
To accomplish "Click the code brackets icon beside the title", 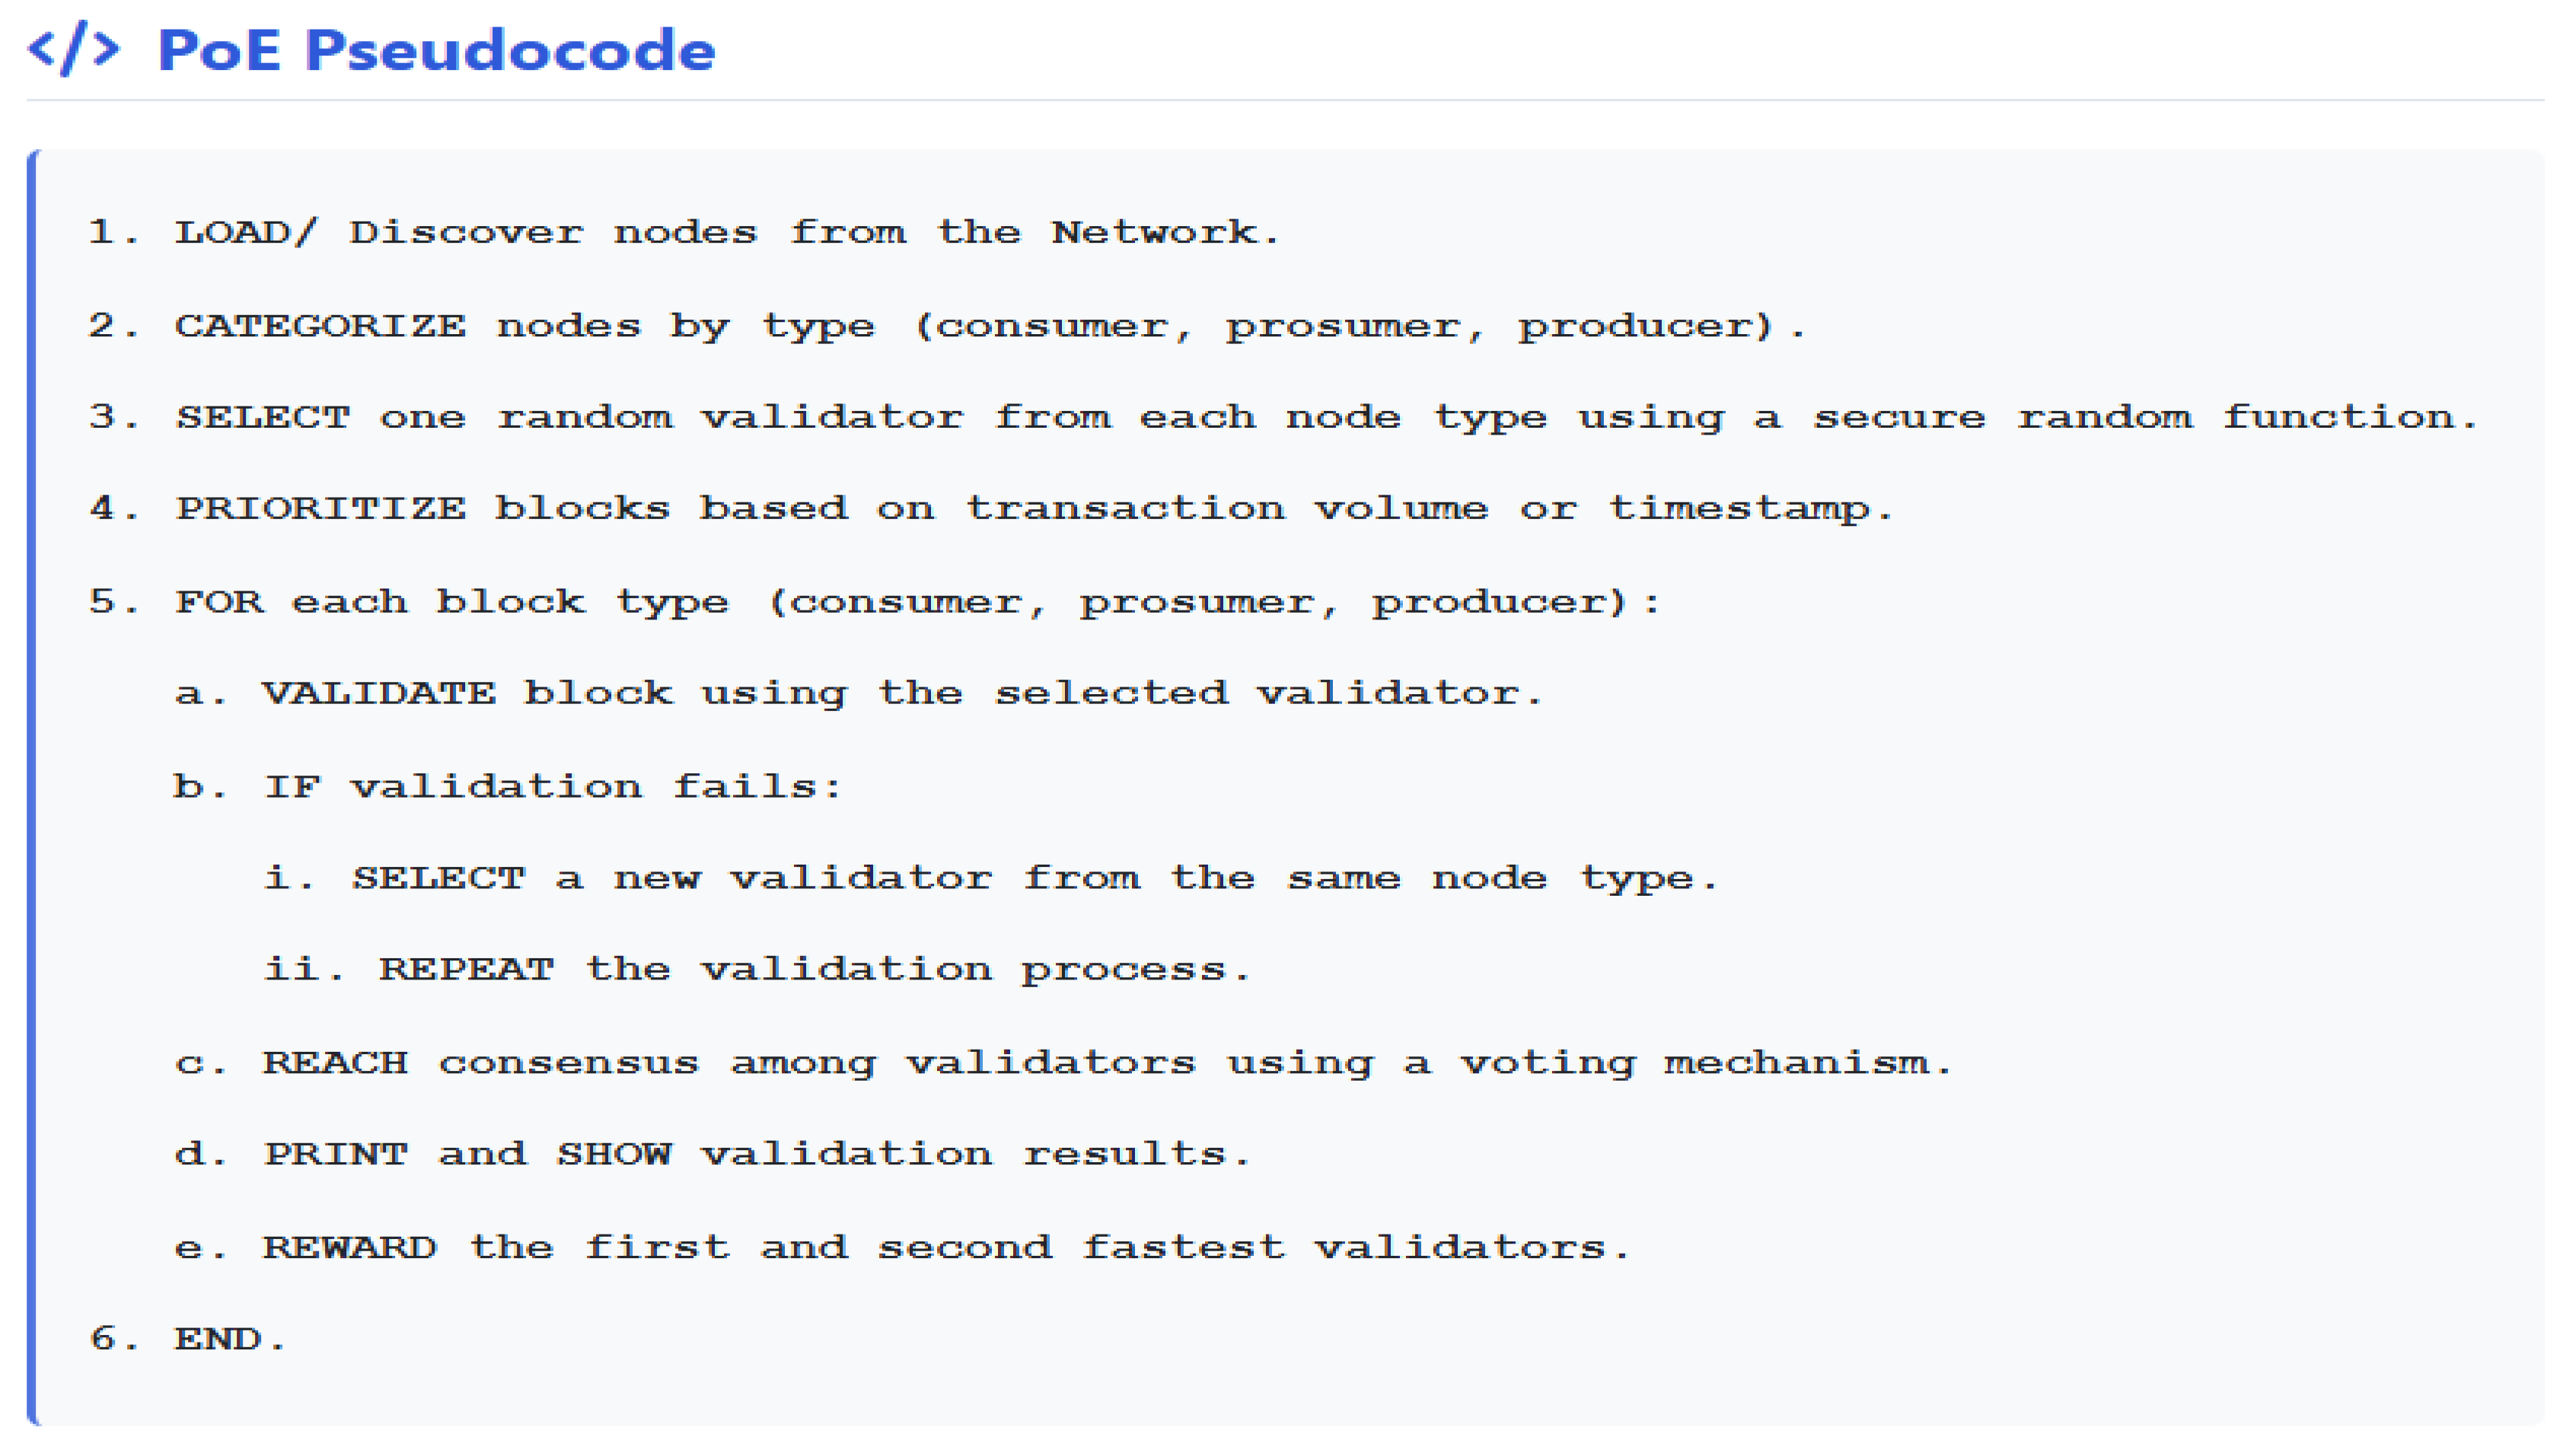I will pyautogui.click(x=74, y=49).
